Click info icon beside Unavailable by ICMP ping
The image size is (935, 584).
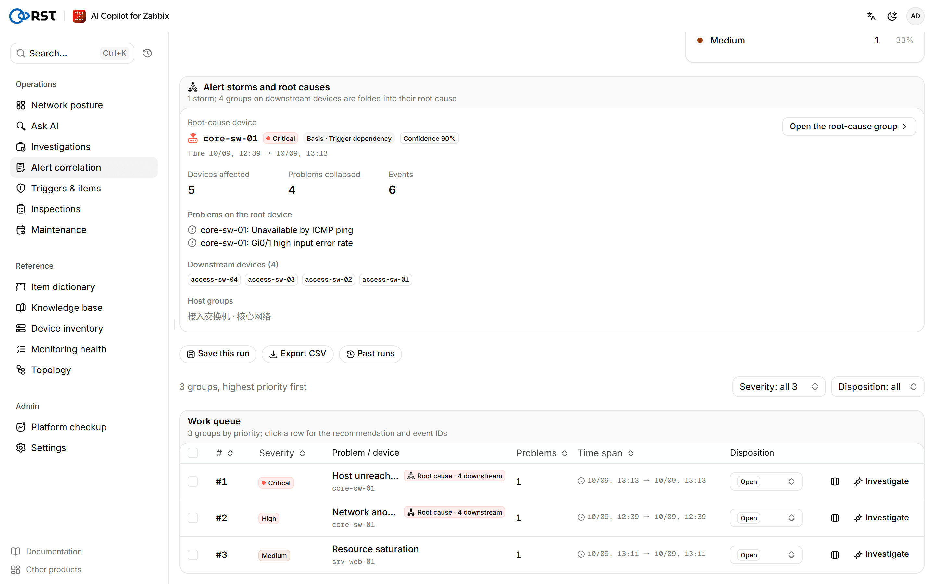pyautogui.click(x=192, y=230)
